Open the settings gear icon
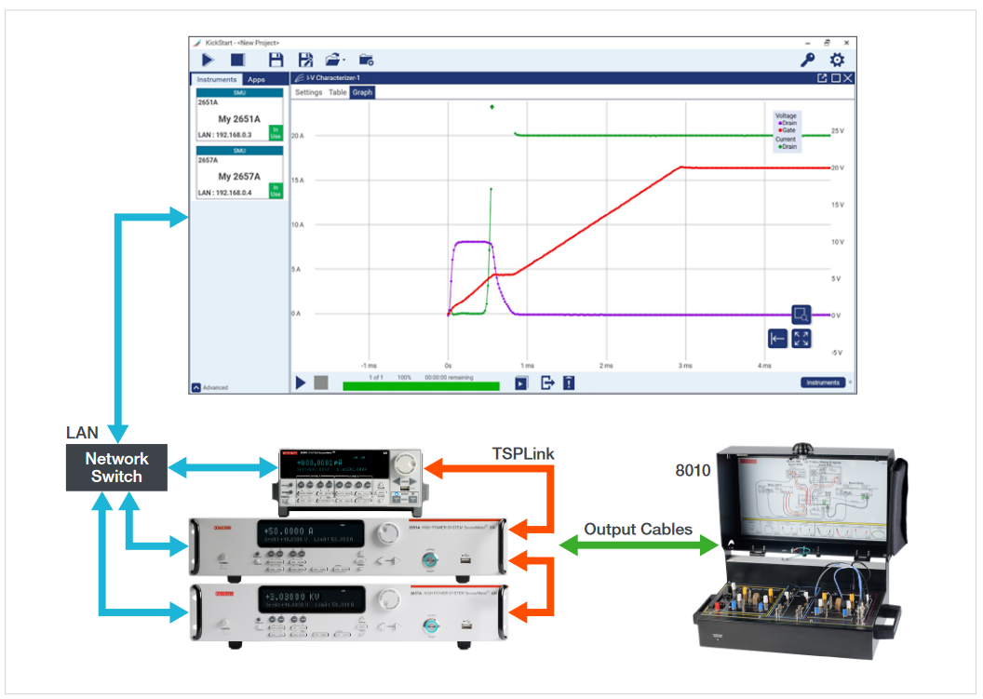This screenshot has height=699, width=983. 837,60
